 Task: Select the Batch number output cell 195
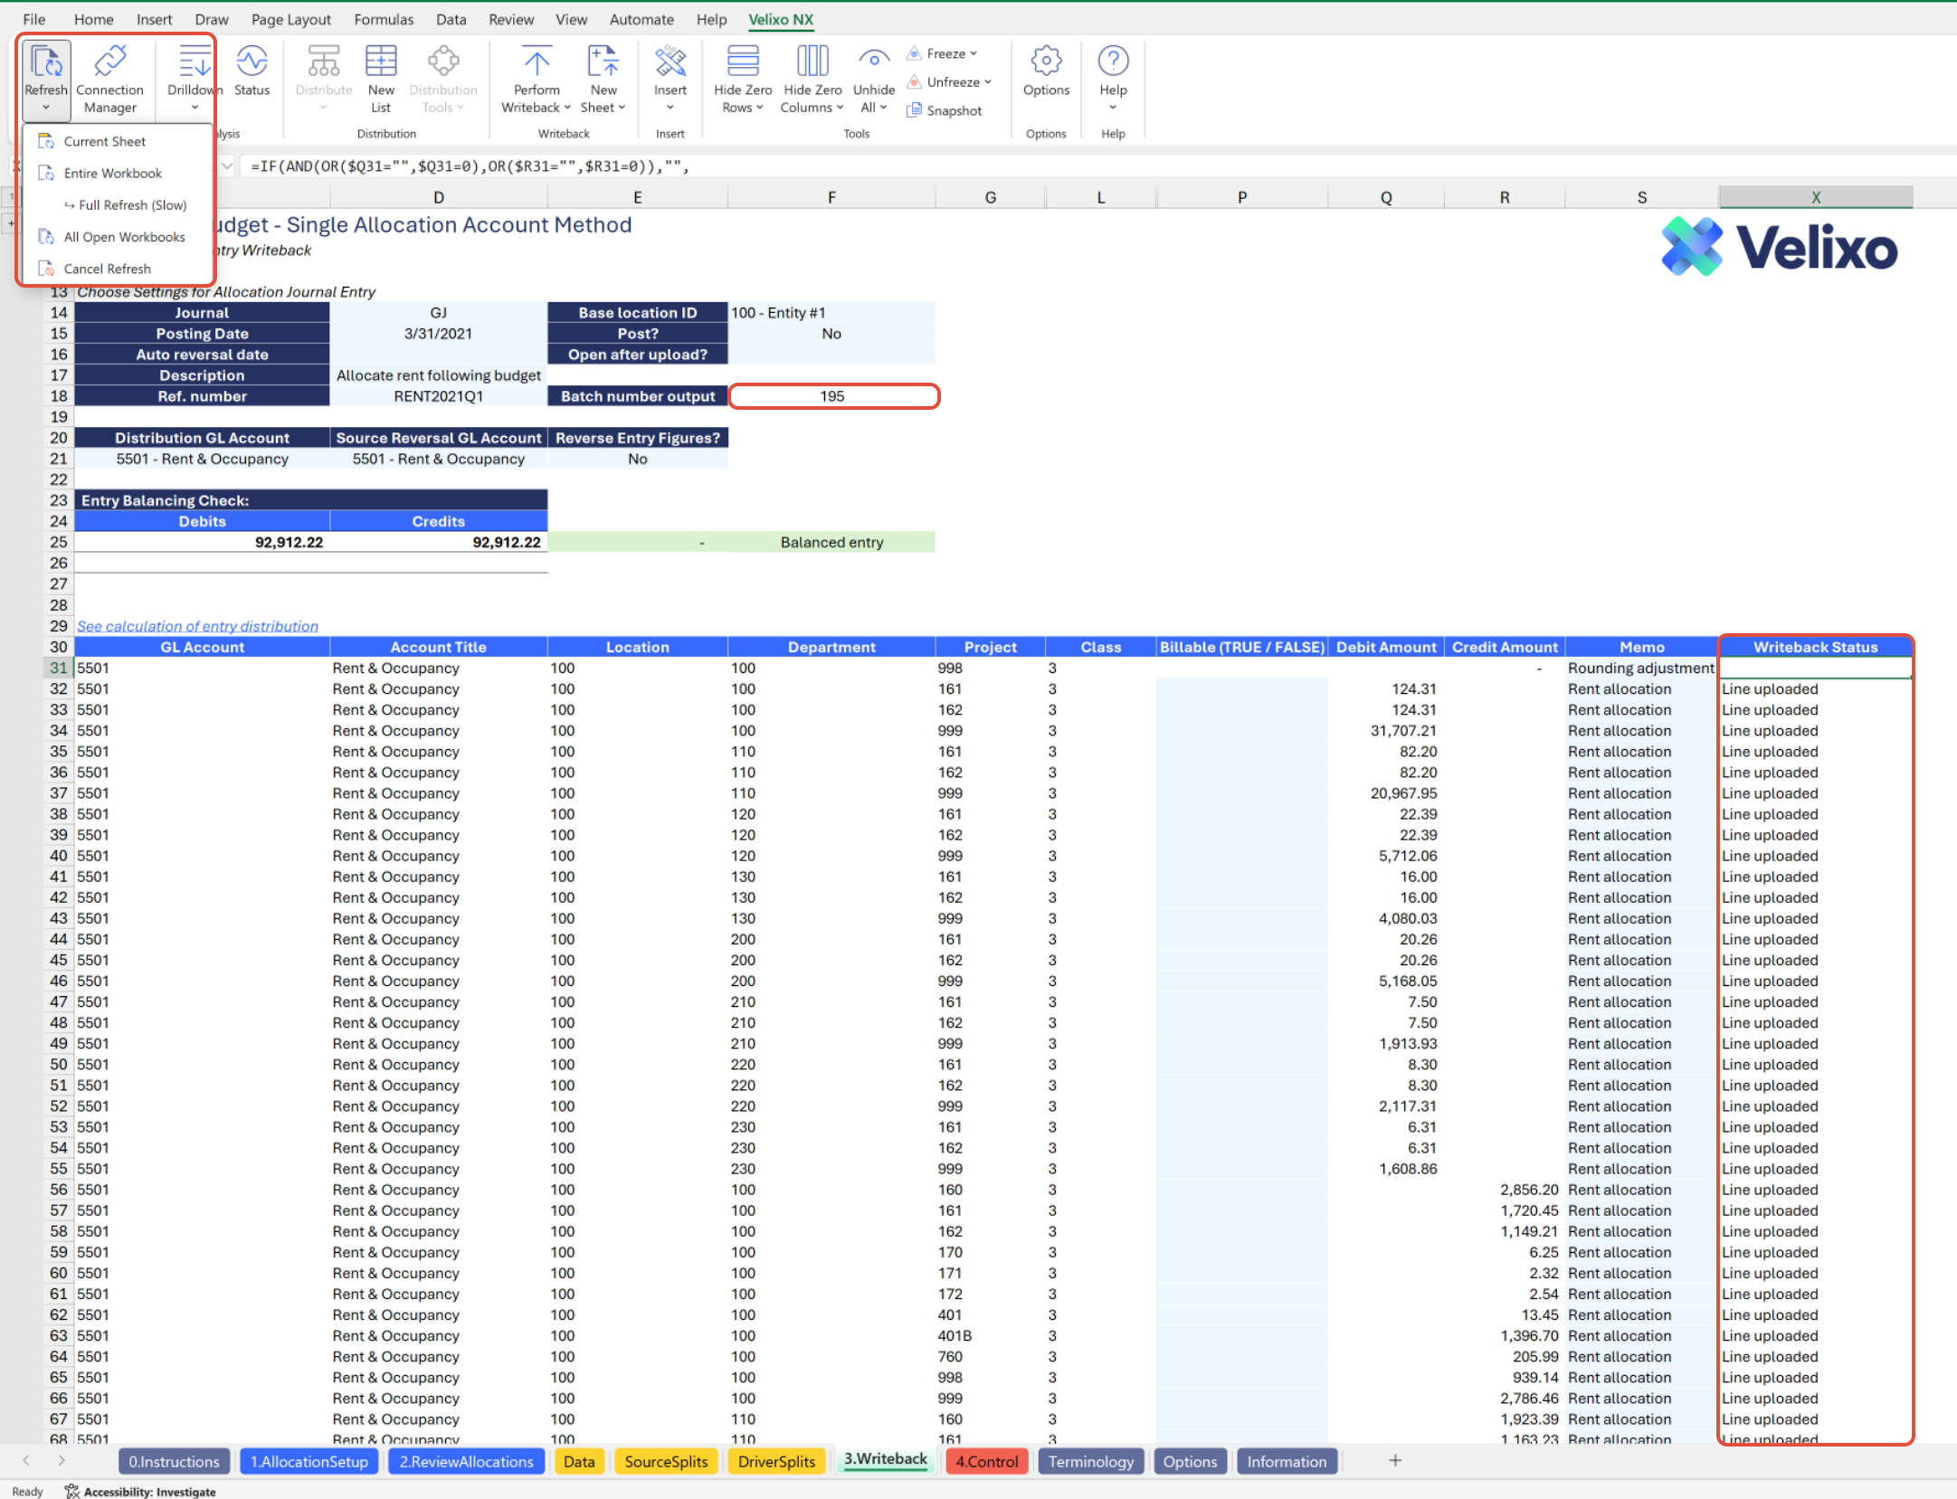[832, 396]
